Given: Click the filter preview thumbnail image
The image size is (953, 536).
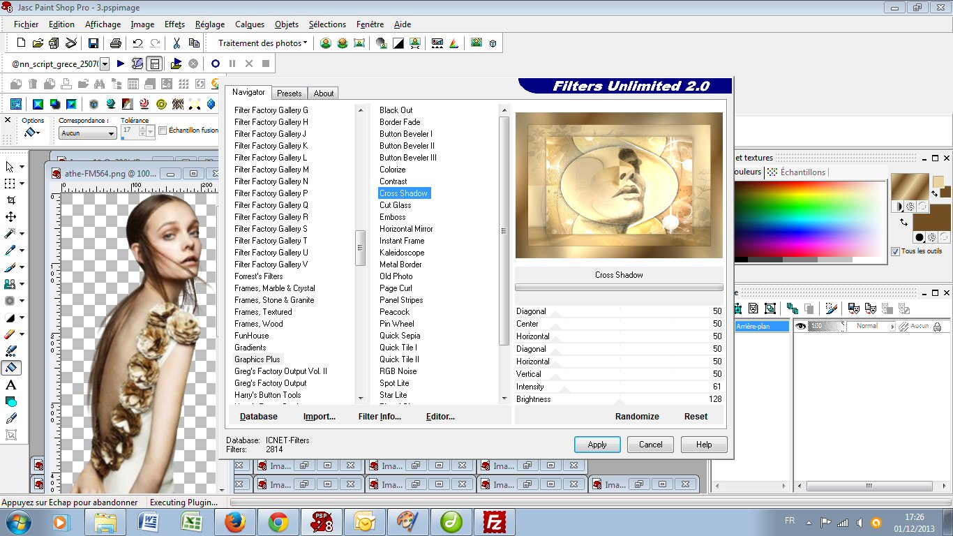Looking at the screenshot, I should coord(619,186).
